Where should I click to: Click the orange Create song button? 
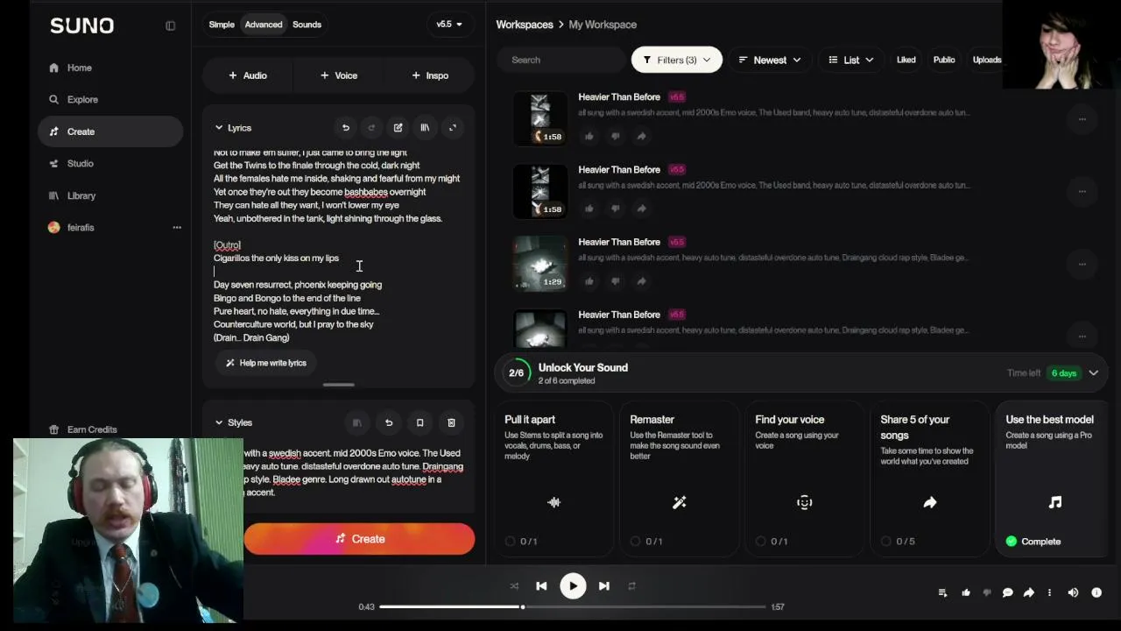coord(359,539)
